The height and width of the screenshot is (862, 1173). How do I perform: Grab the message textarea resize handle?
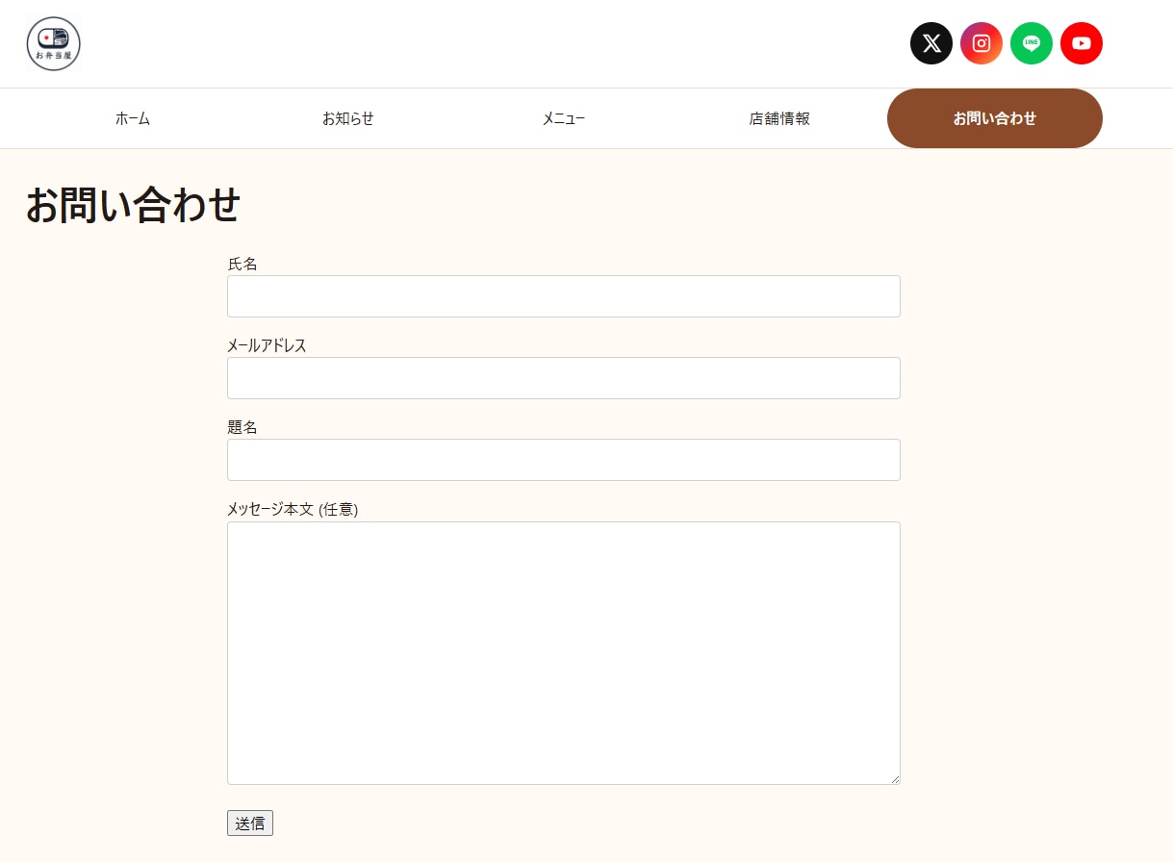[895, 779]
